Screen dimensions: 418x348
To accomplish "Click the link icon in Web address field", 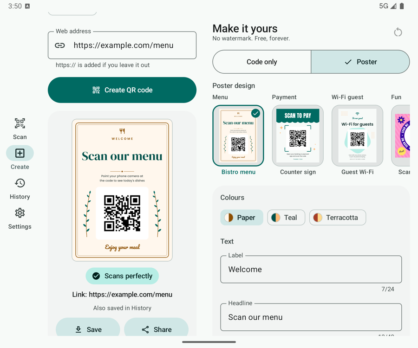I will tap(60, 45).
